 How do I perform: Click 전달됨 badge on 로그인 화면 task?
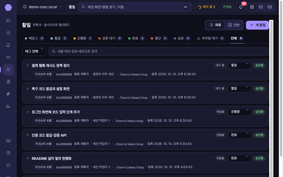220,112
